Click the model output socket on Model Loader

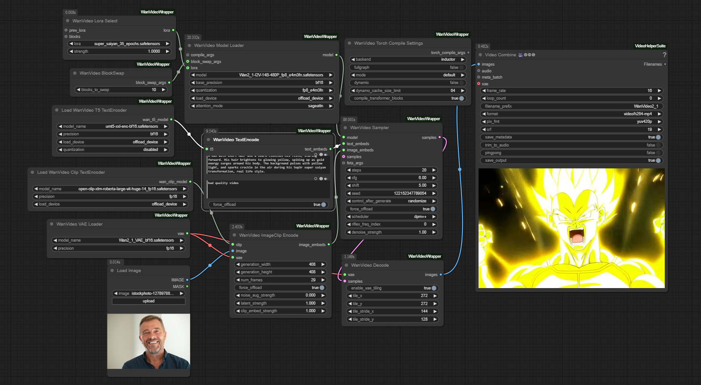(337, 54)
